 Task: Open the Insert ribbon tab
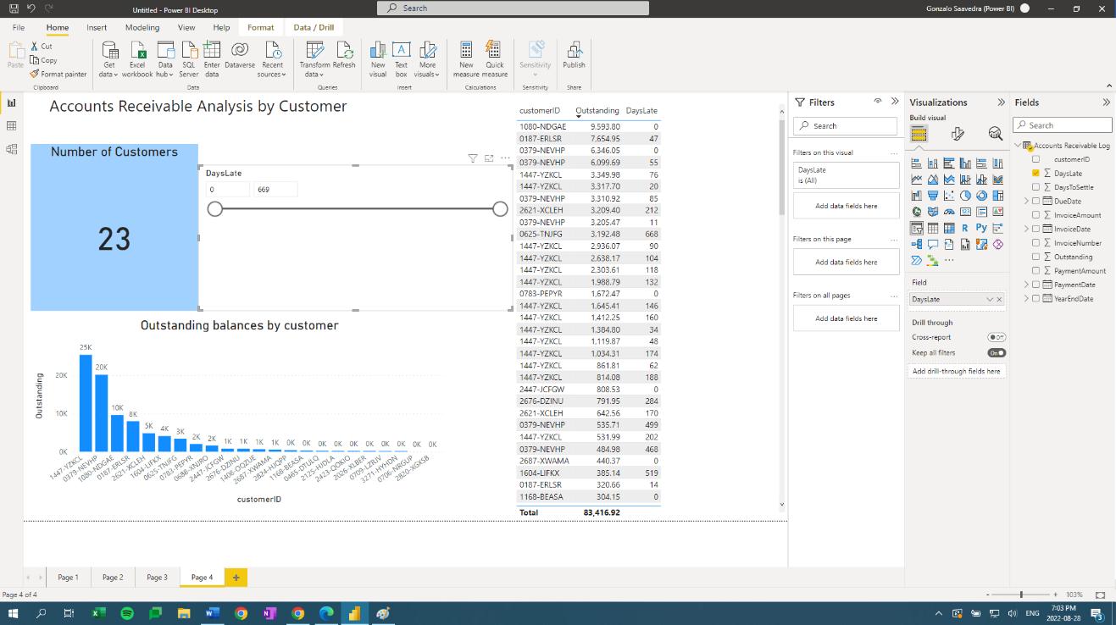(97, 27)
